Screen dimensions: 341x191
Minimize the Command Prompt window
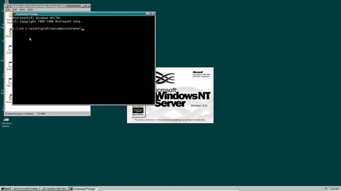(x=147, y=14)
